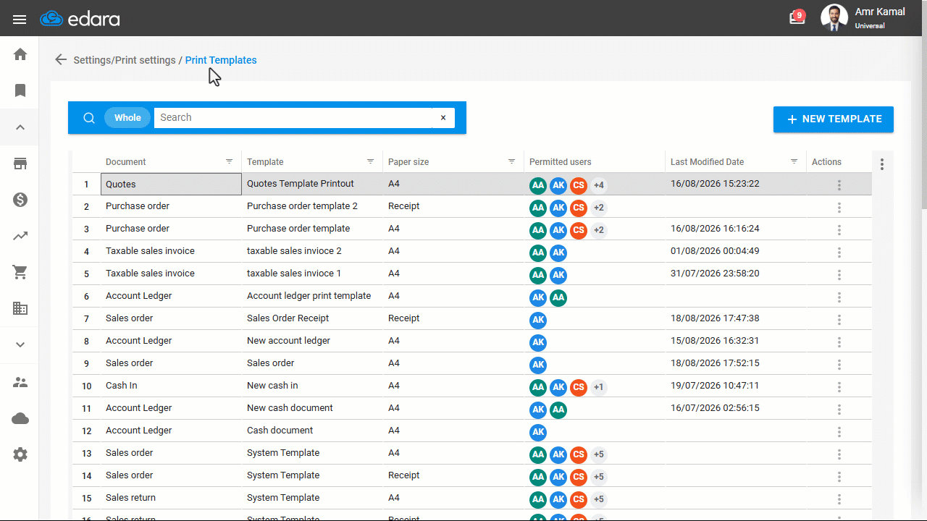This screenshot has height=521, width=927.
Task: Focus the Search input field
Action: pos(293,118)
